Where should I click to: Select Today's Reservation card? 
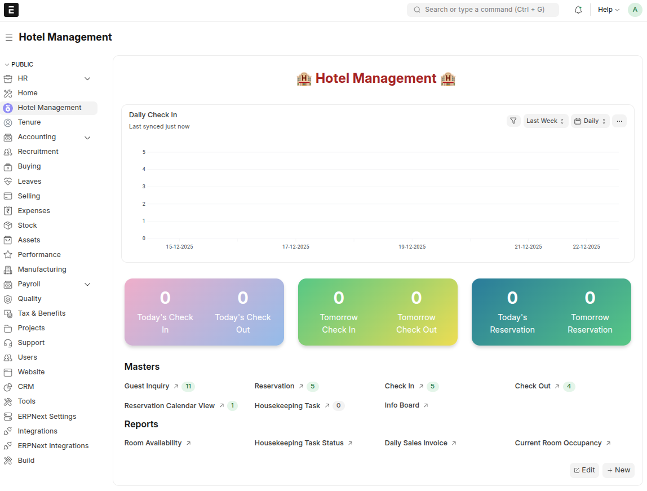click(512, 312)
